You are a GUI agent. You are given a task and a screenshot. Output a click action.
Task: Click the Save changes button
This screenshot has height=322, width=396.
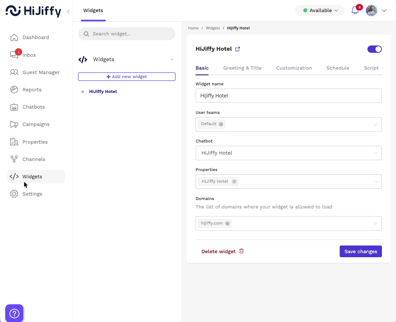pos(361,252)
